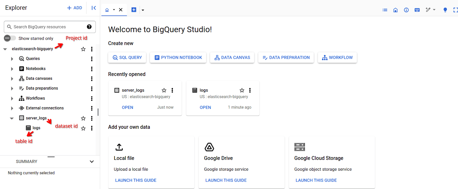Expand the Summary panel chevron

click(92, 162)
